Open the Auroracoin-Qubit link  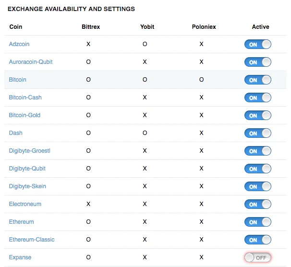pos(31,62)
